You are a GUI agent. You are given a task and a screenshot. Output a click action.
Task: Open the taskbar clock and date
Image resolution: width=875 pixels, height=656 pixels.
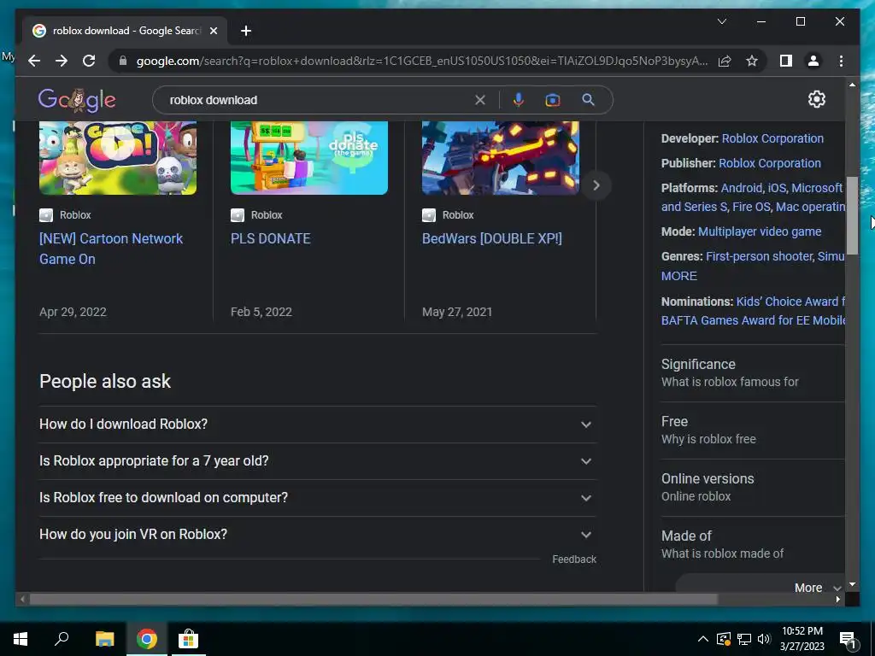coord(802,639)
